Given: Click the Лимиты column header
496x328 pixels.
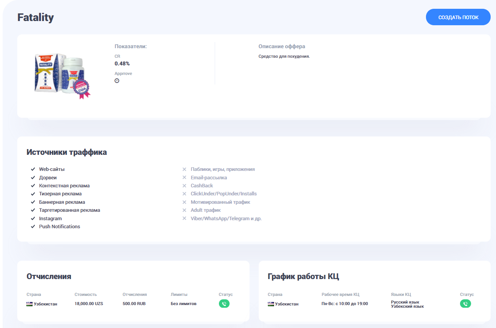Looking at the screenshot, I should (x=179, y=294).
